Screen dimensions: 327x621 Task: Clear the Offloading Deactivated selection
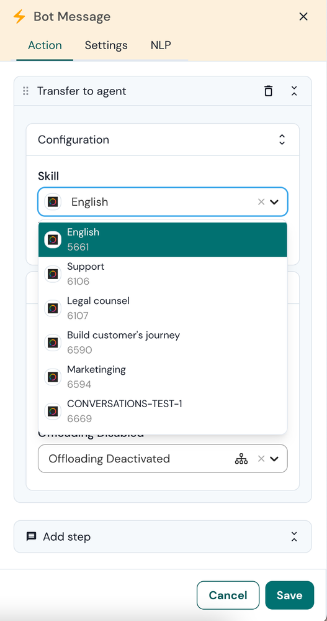coord(261,459)
